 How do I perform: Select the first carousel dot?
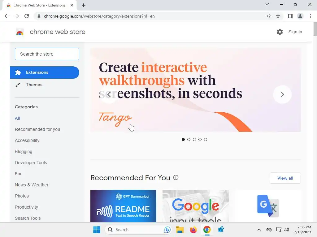click(183, 139)
